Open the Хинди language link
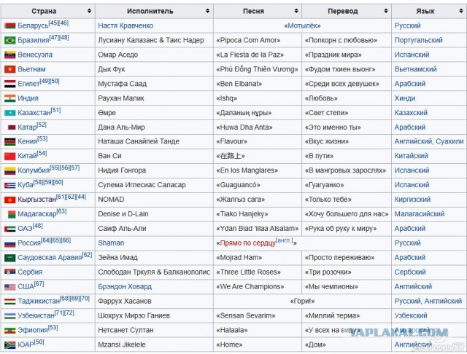 405,98
